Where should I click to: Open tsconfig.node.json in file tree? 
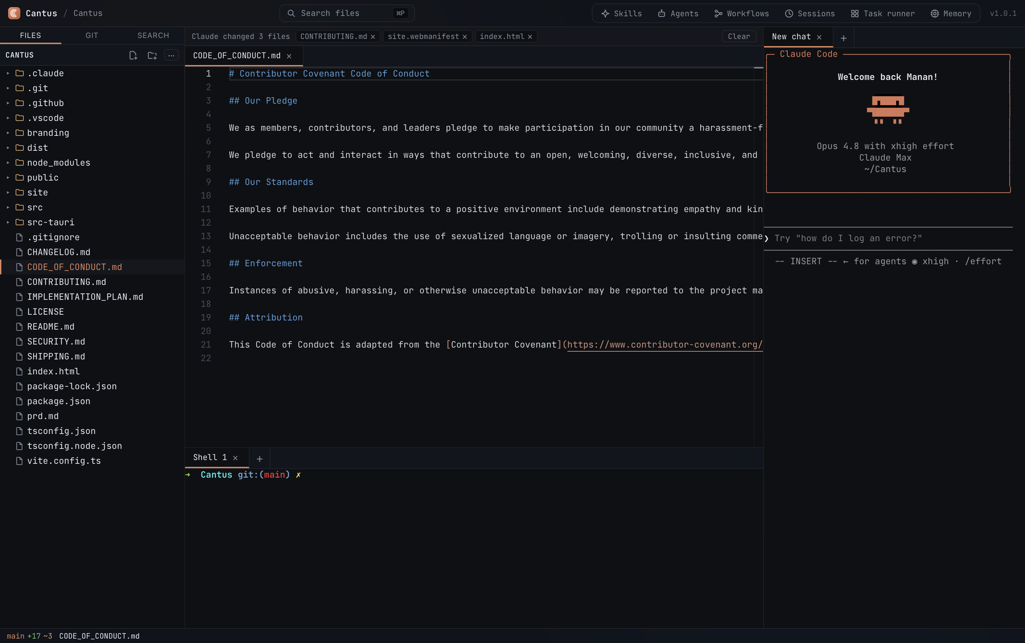pos(92,446)
